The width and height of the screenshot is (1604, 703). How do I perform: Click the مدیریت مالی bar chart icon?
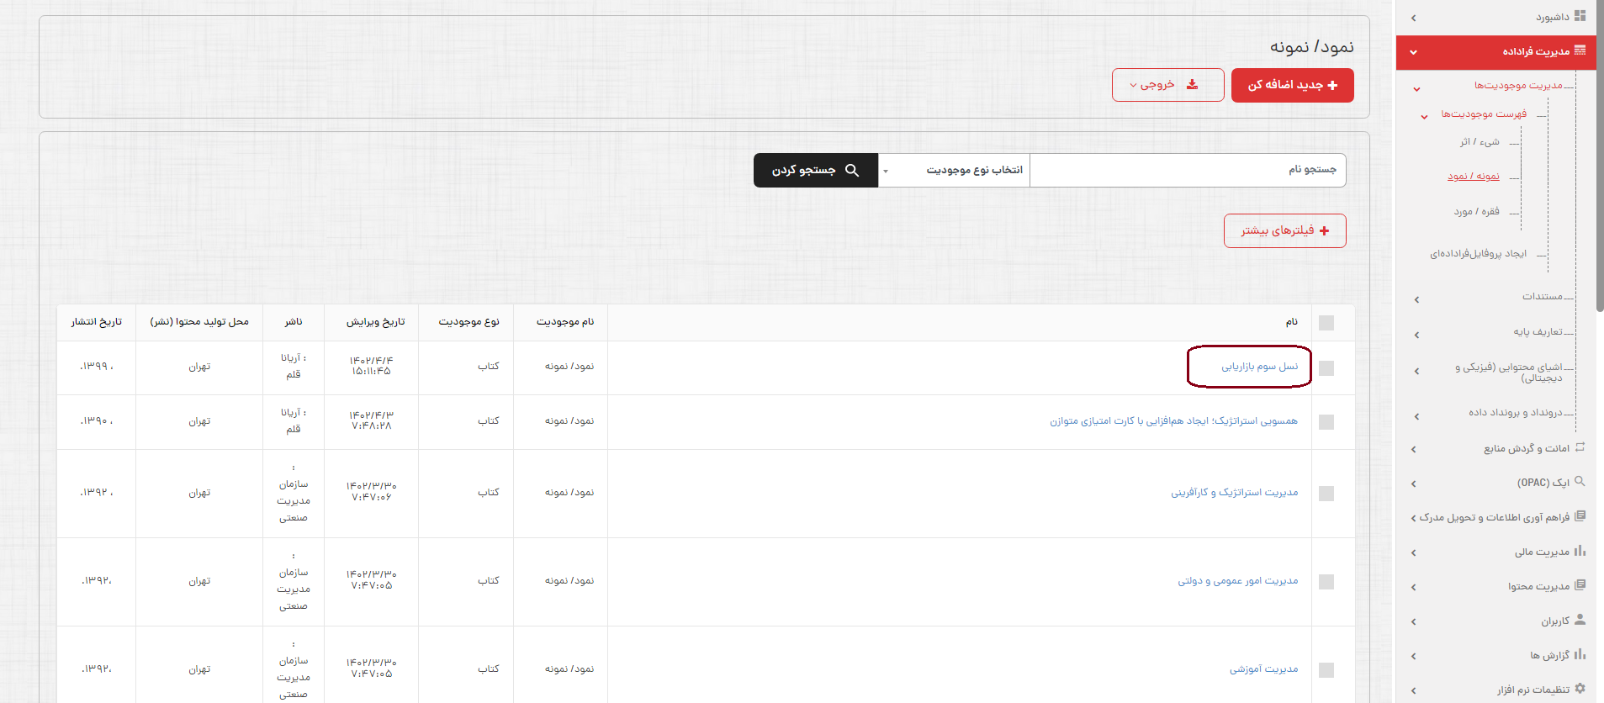1580,551
